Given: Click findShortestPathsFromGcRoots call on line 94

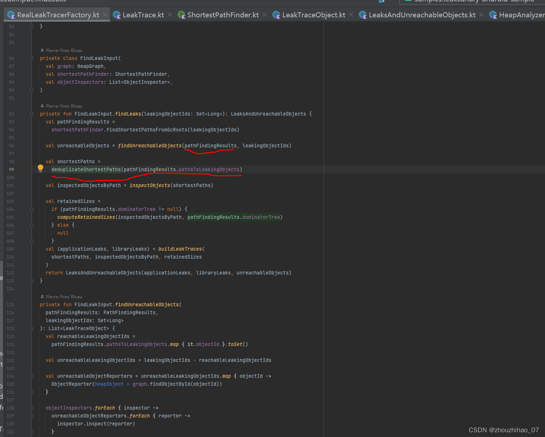Looking at the screenshot, I should click(147, 130).
